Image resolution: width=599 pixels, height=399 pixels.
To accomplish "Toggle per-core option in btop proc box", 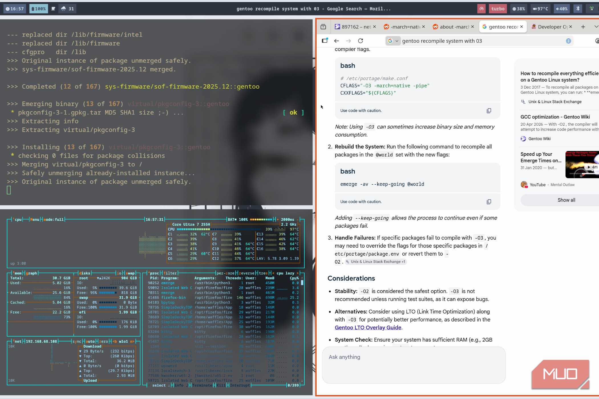I will click(x=226, y=273).
